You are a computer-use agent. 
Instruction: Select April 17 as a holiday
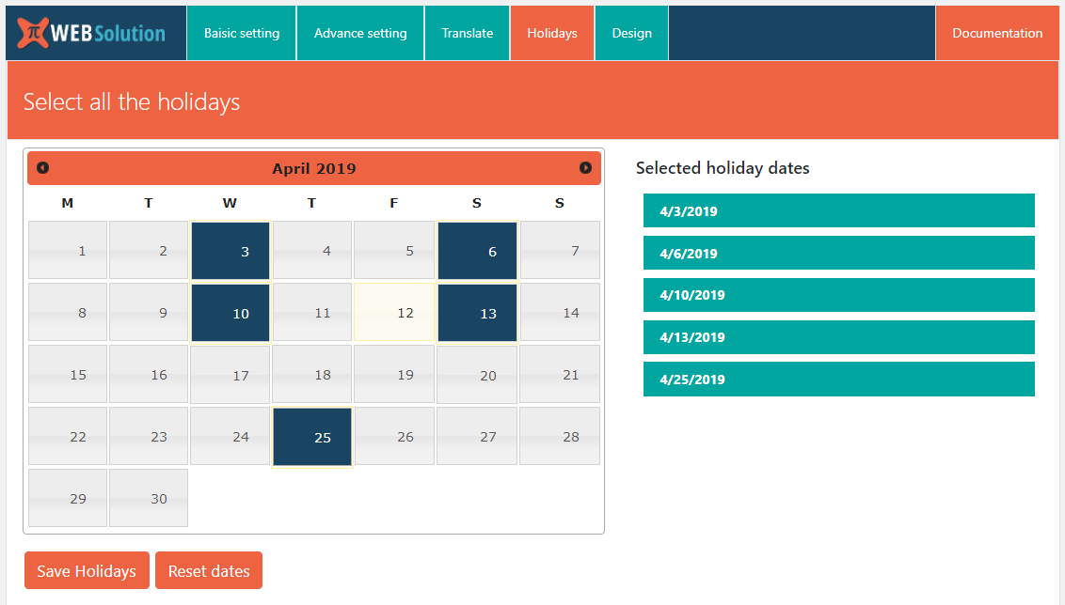click(230, 375)
